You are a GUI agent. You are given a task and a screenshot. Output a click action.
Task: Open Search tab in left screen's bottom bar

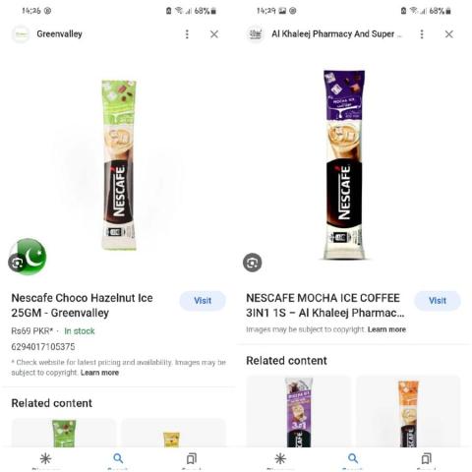[x=118, y=458]
